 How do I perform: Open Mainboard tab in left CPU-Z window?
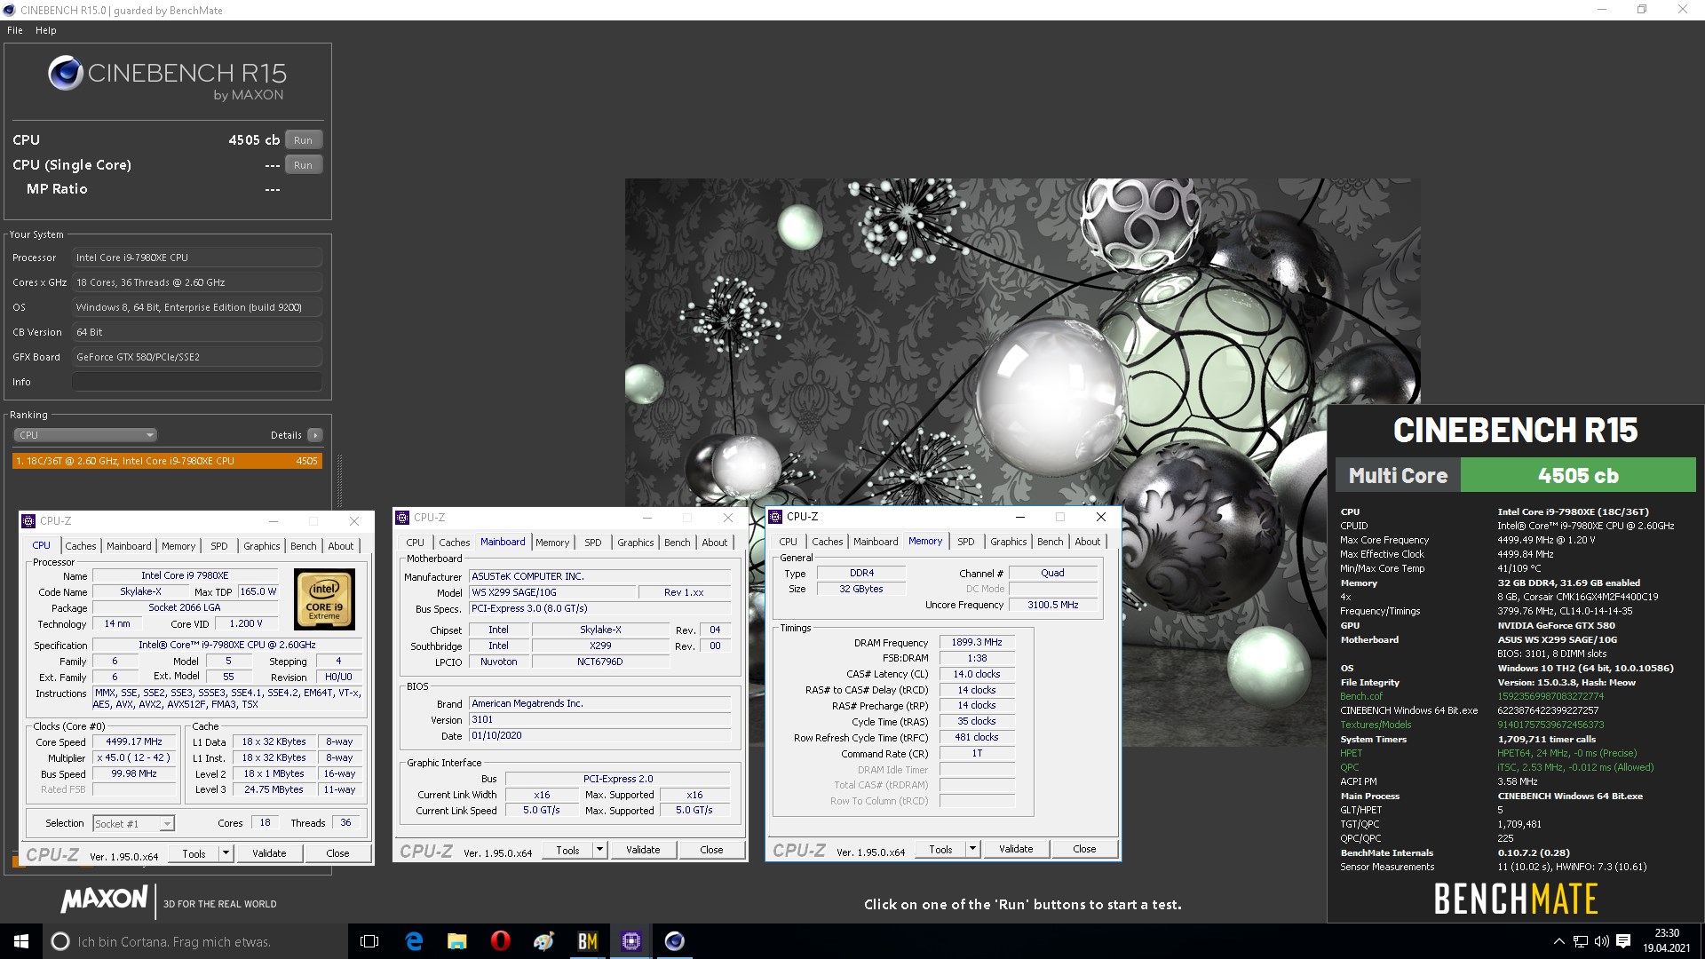tap(129, 546)
